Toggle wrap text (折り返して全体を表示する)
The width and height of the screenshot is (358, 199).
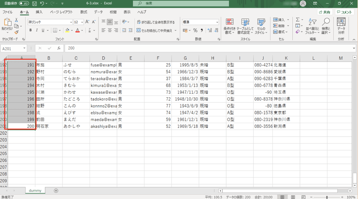(156, 22)
